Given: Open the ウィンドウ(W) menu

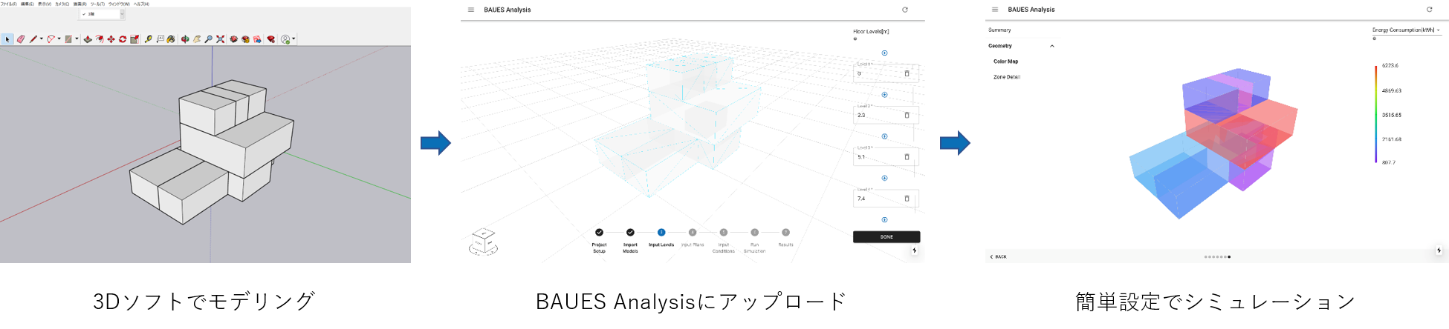Looking at the screenshot, I should click(119, 4).
